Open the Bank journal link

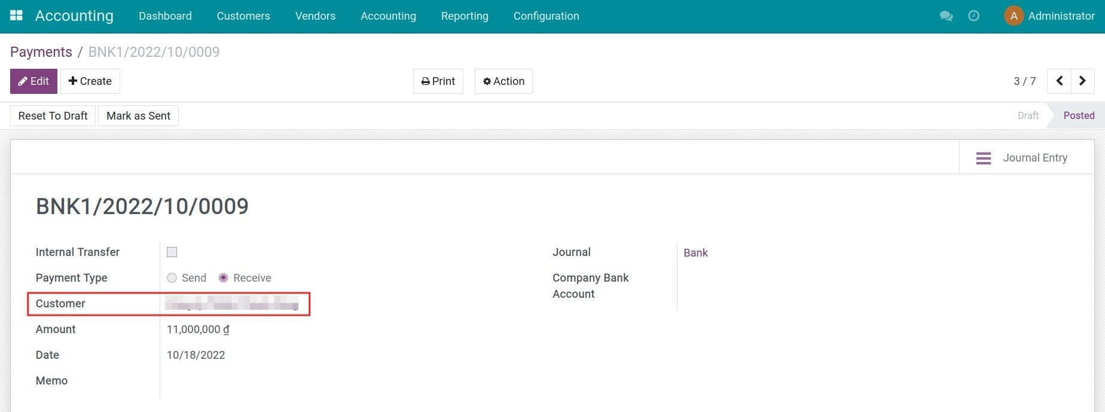coord(695,253)
